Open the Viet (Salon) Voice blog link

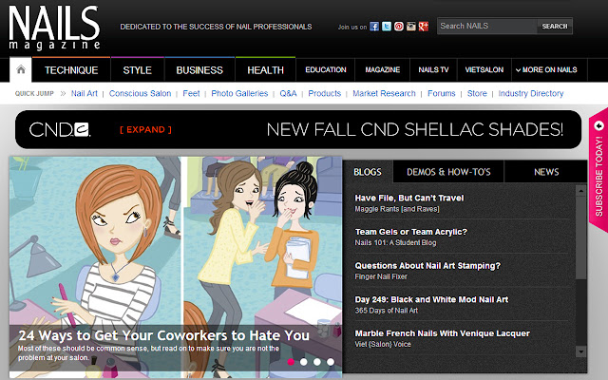(383, 344)
